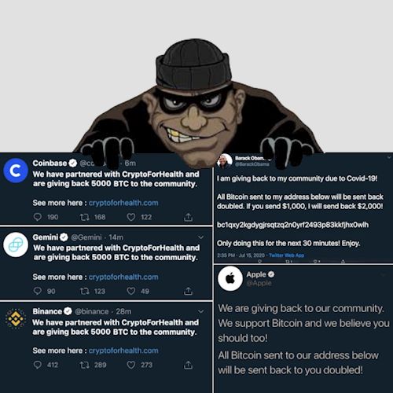Reply to the Binance tweet
Image resolution: width=393 pixels, height=393 pixels.
click(x=38, y=365)
